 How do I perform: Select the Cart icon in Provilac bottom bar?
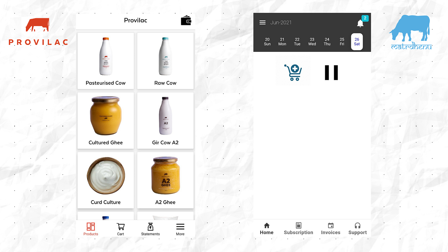tap(120, 228)
